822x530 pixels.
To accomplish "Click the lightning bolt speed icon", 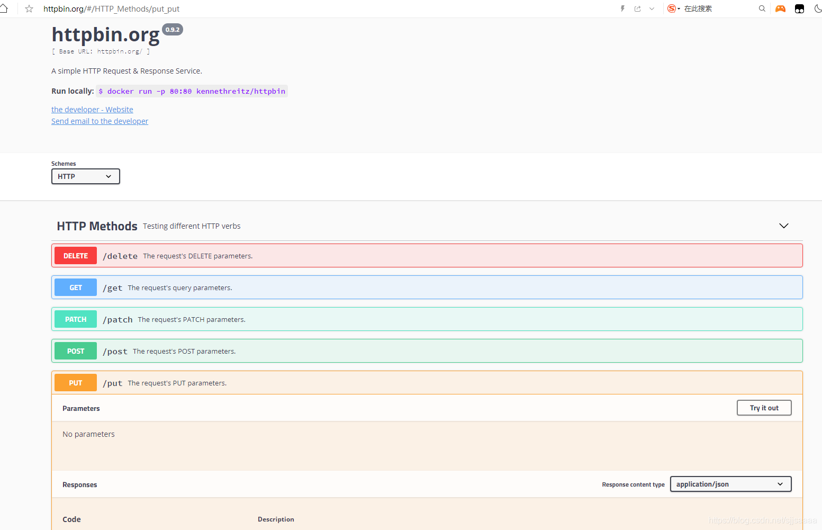I will coord(622,8).
